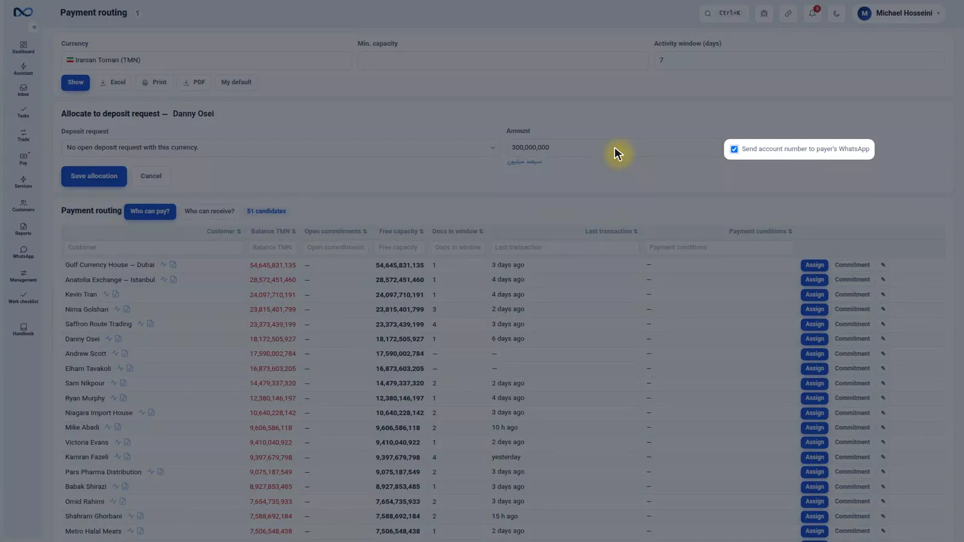Open the Handbook sidebar item
This screenshot has width=964, height=542.
click(23, 329)
